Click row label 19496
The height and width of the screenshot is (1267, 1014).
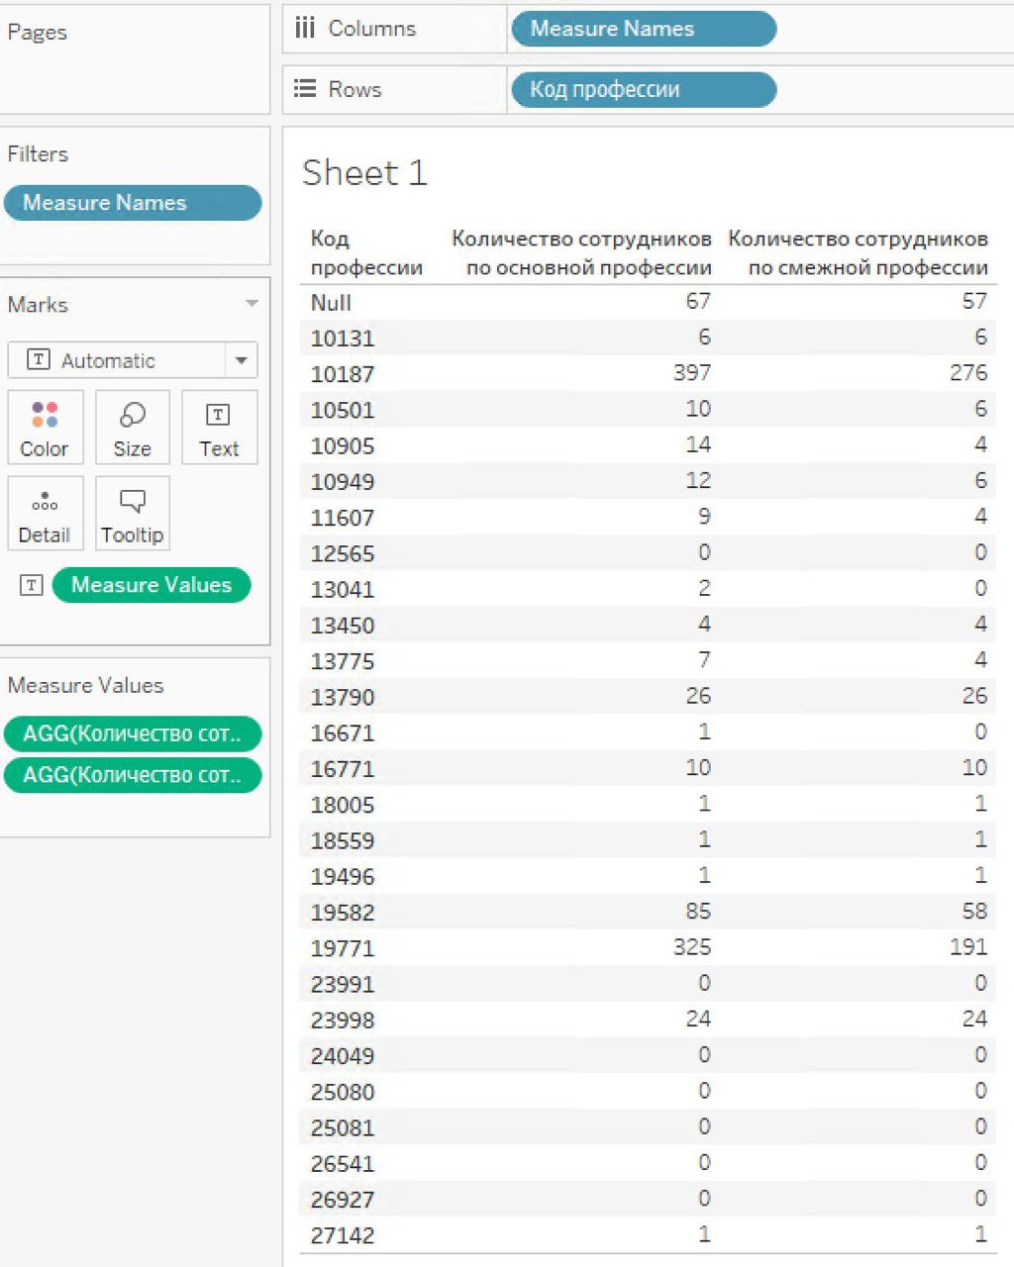343,877
